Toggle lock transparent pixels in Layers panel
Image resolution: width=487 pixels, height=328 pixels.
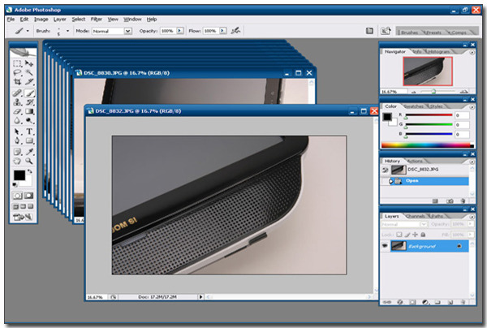(399, 233)
